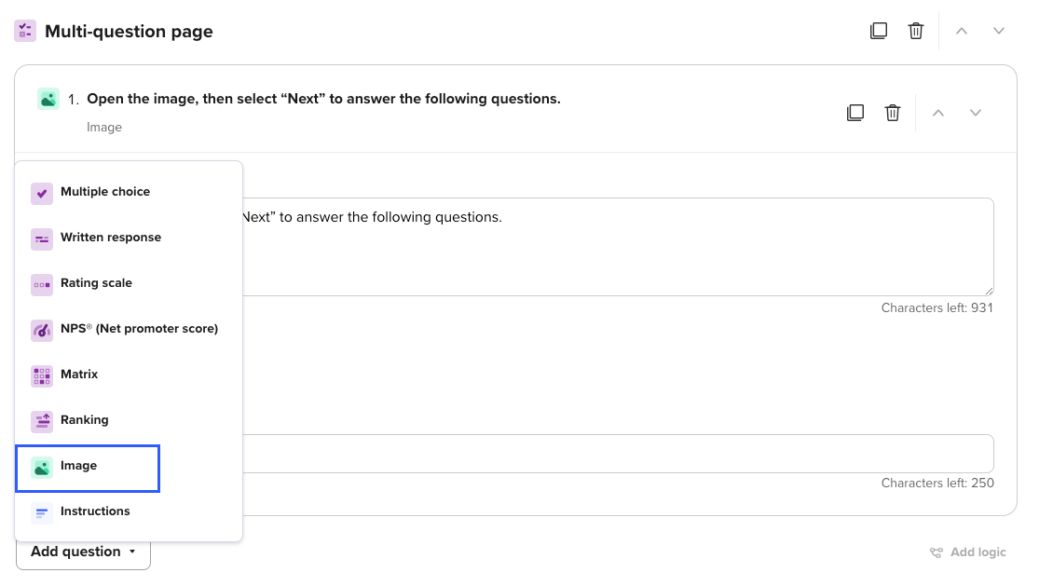Screen dimensions: 1039x586
Task: Duplicate the Multi-question page
Action: 878,31
